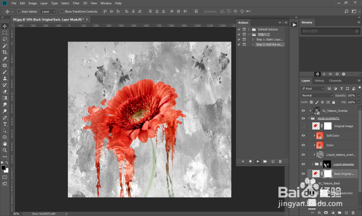
Task: Click lock transparent pixels icon
Action: [x=311, y=102]
